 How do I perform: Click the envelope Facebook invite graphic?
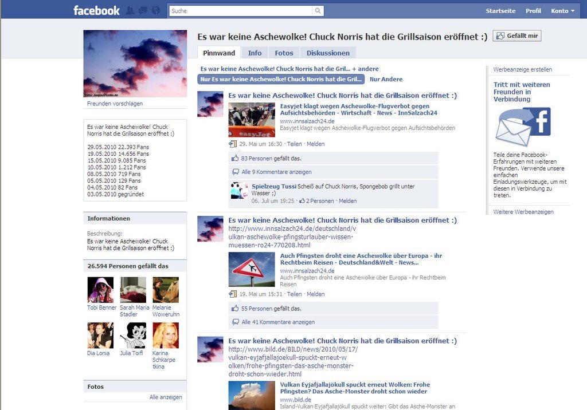523,127
